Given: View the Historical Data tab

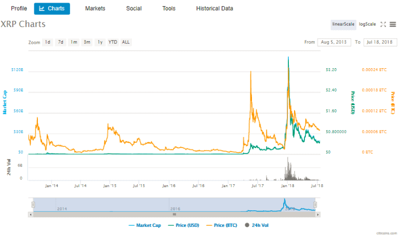Looking at the screenshot, I should pos(215,9).
